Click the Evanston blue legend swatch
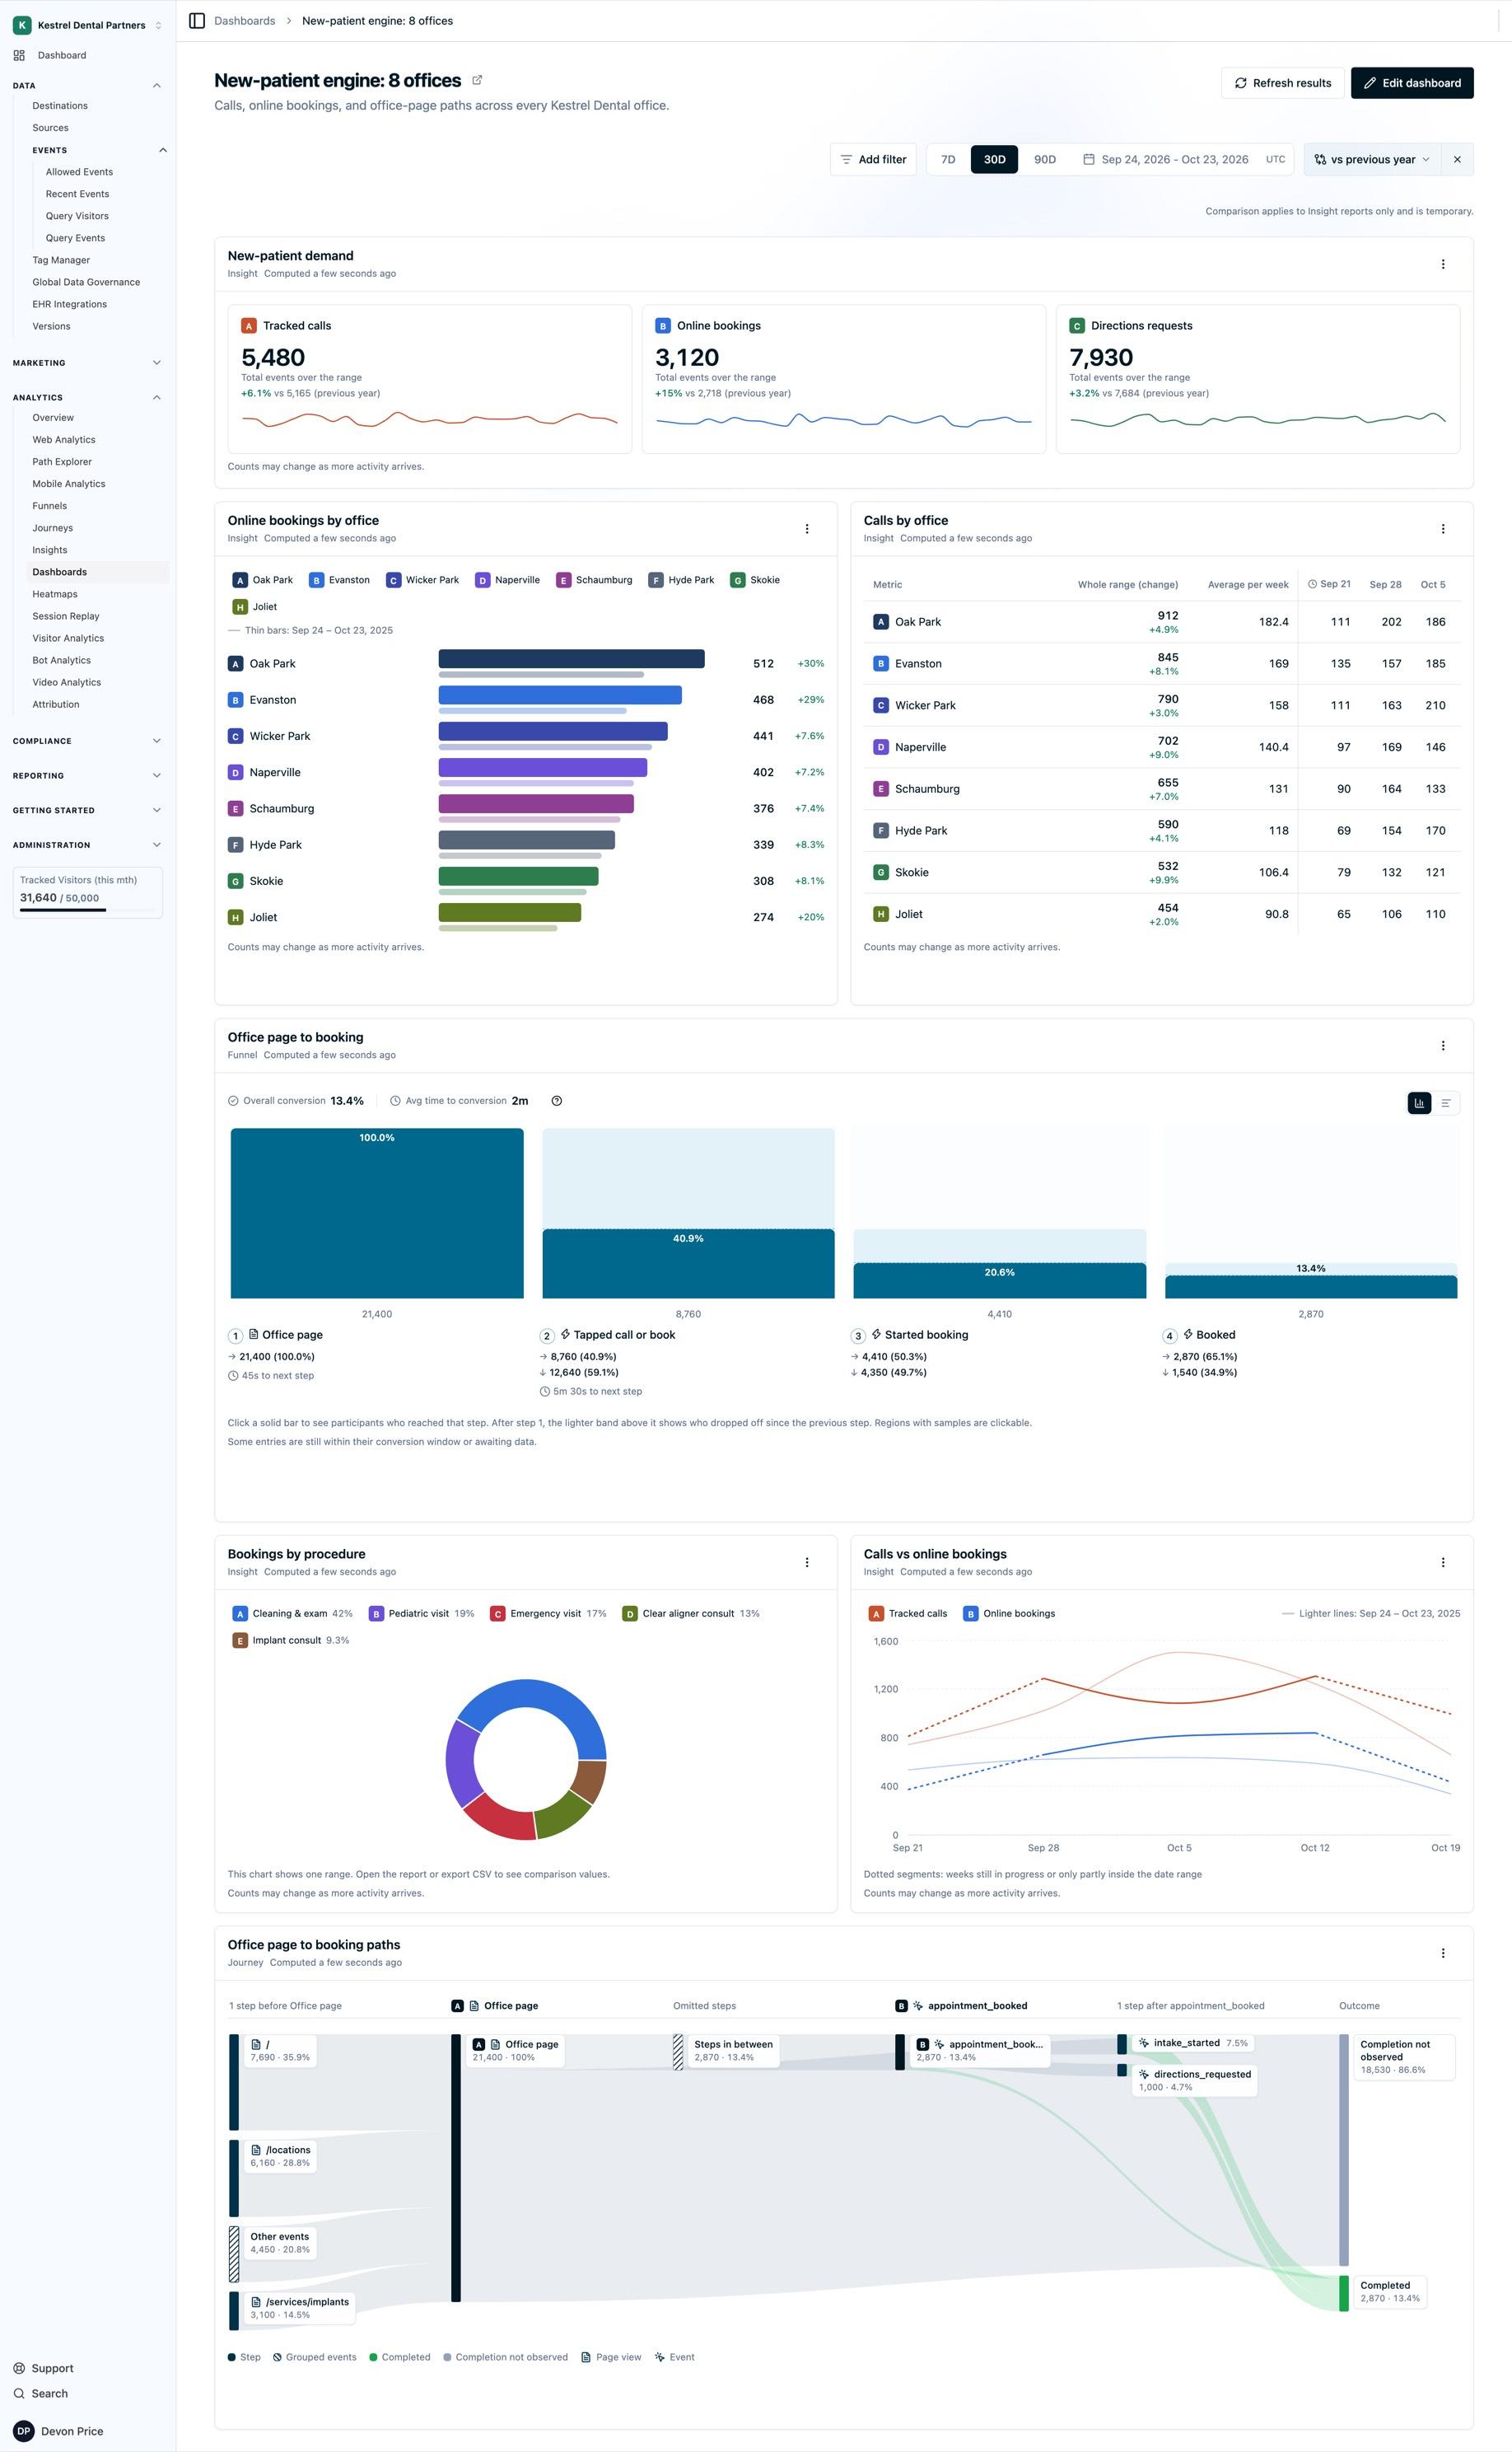The height and width of the screenshot is (2452, 1512). tap(316, 580)
